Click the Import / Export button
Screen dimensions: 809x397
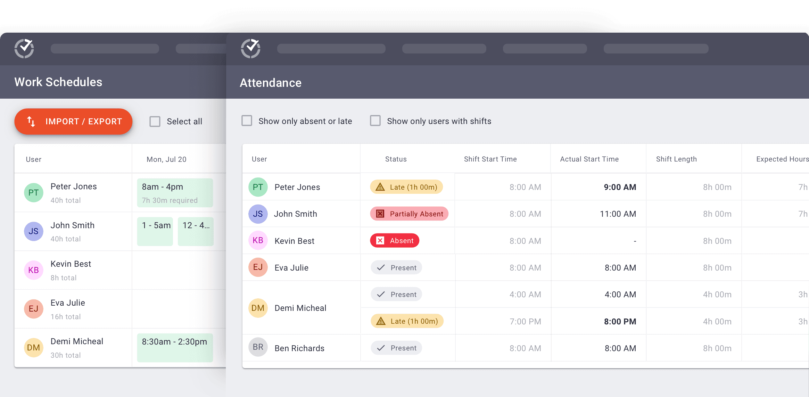point(73,122)
